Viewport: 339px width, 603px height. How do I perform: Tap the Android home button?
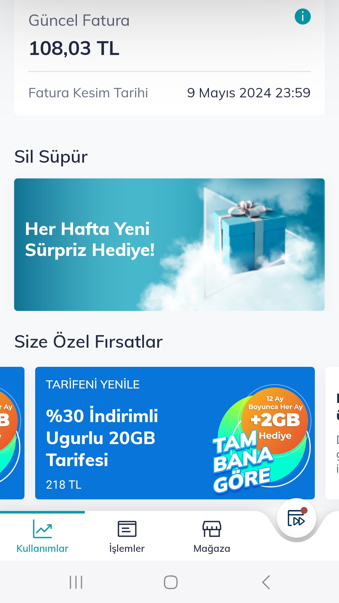(x=171, y=582)
